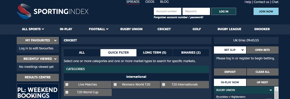This screenshot has width=290, height=99.
Task: Tick the Womens World T20 checkbox
Action: point(115,85)
